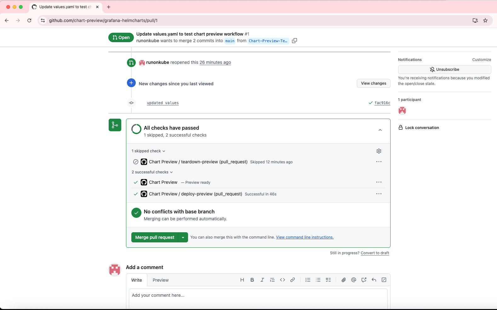Attach files with paperclip icon
Viewport: 497px width, 310px height.
(x=344, y=280)
